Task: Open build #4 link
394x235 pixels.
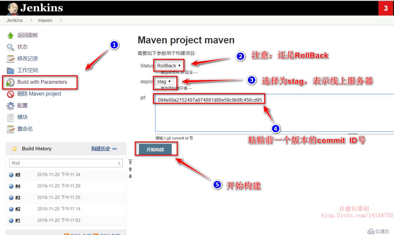Action: click(x=18, y=186)
